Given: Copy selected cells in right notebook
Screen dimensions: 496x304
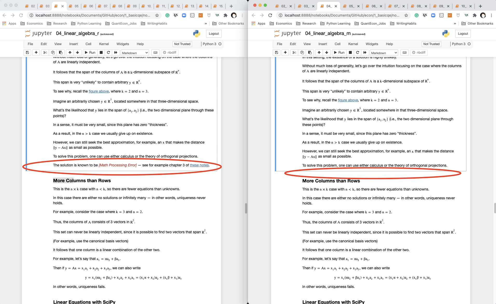Looking at the screenshot, I should point(302,53).
